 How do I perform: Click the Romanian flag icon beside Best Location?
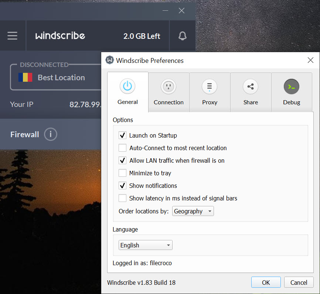[25, 77]
